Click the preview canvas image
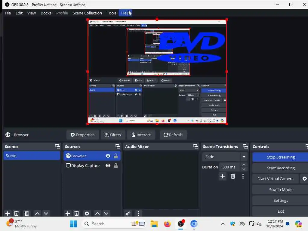 [x=157, y=72]
